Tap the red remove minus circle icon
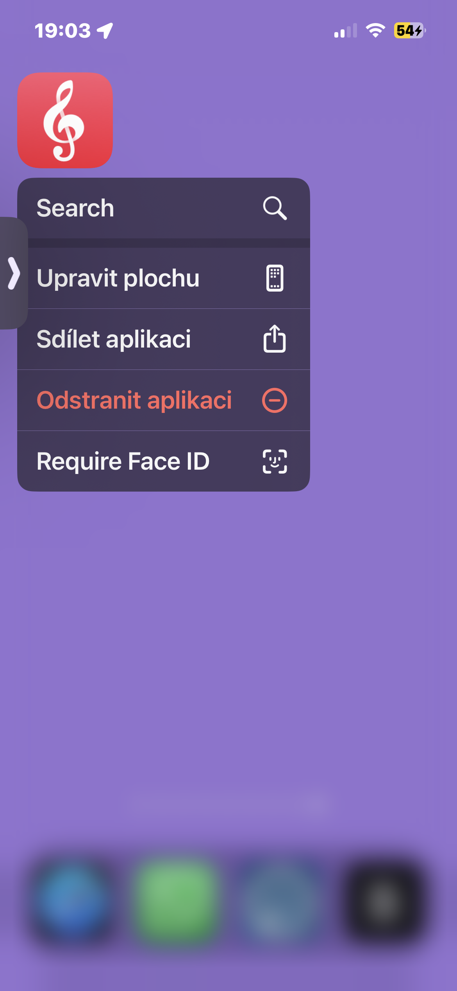Image resolution: width=457 pixels, height=991 pixels. pyautogui.click(x=275, y=400)
